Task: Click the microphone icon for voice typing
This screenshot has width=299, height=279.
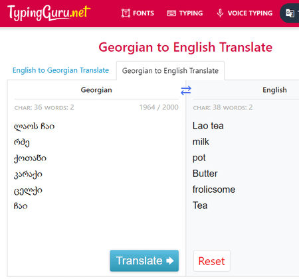Action: click(220, 13)
